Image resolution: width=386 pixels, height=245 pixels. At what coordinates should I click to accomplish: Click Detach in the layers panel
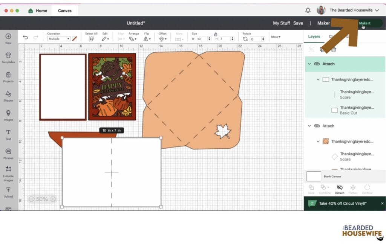339,189
